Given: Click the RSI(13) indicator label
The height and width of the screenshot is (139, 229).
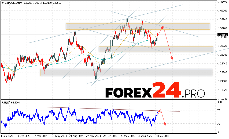Looking at the screenshot, I should (x=11, y=102).
